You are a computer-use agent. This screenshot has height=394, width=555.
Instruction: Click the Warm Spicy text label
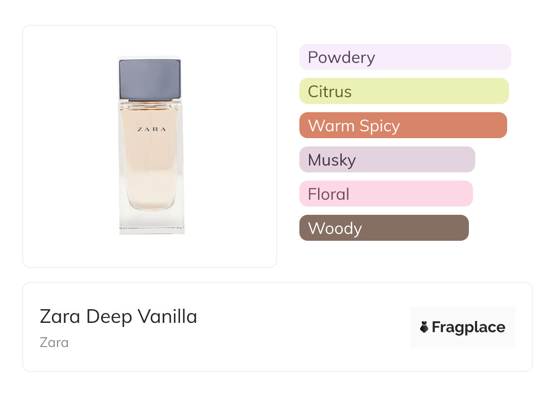[354, 126]
